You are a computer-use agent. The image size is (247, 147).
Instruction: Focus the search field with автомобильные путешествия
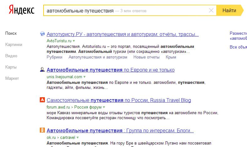[x=130, y=10]
